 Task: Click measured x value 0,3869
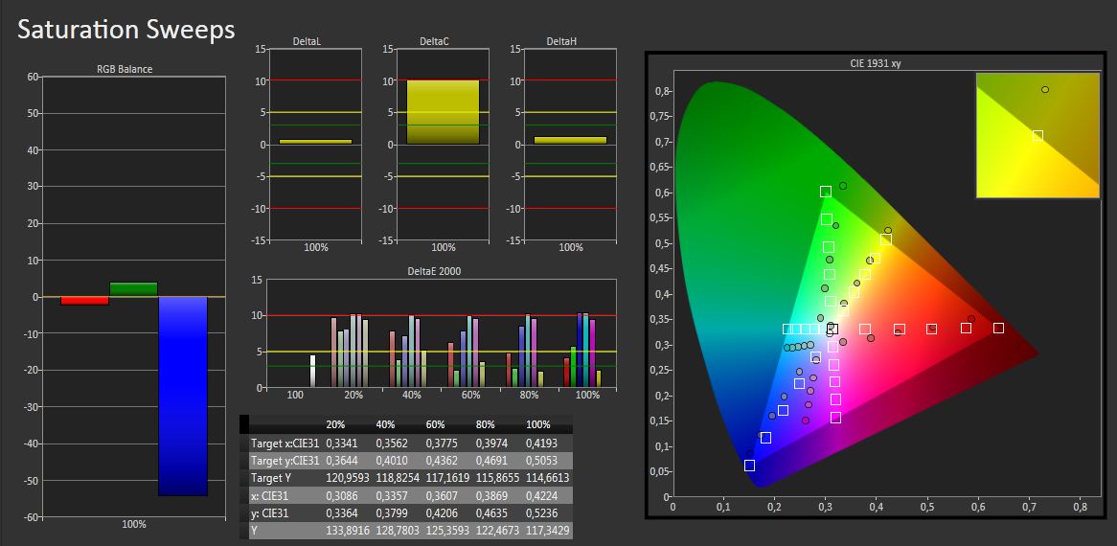coord(490,495)
